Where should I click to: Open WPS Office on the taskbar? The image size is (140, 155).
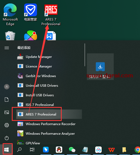coord(112,150)
